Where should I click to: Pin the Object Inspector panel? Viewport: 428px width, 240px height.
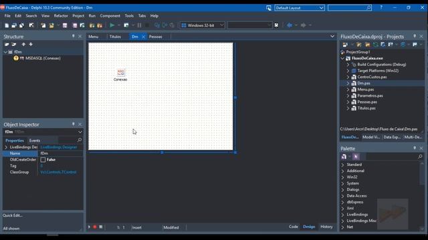(x=73, y=124)
